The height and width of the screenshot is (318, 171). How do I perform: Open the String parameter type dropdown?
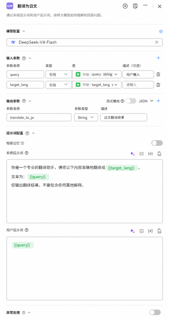86,117
